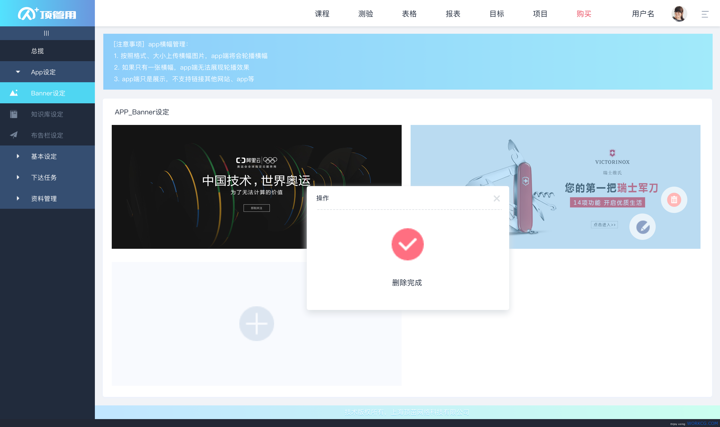Click the 阿里云 logo in the banner
The width and height of the screenshot is (720, 427).
pos(248,160)
